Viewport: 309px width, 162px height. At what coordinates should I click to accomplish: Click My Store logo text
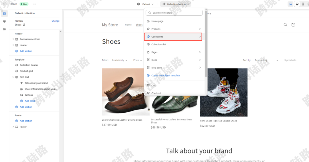(110, 25)
